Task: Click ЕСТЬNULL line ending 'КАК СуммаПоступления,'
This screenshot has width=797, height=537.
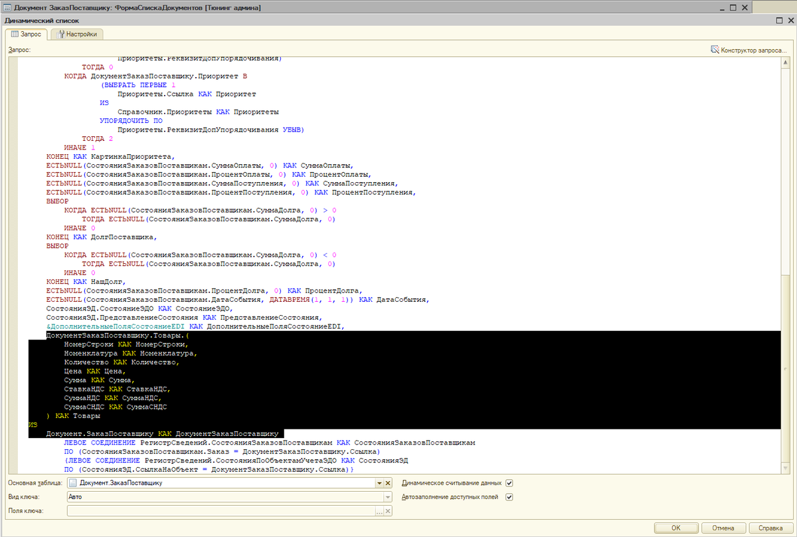Action: click(222, 183)
